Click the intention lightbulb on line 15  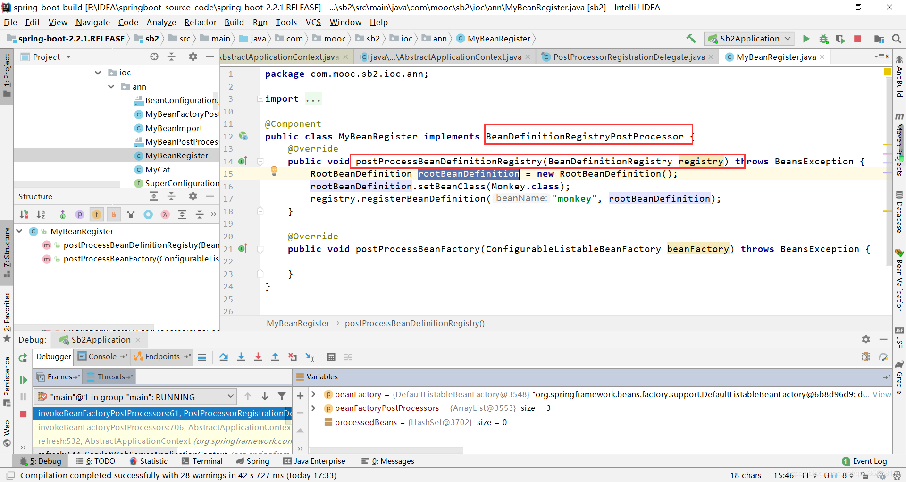click(274, 171)
